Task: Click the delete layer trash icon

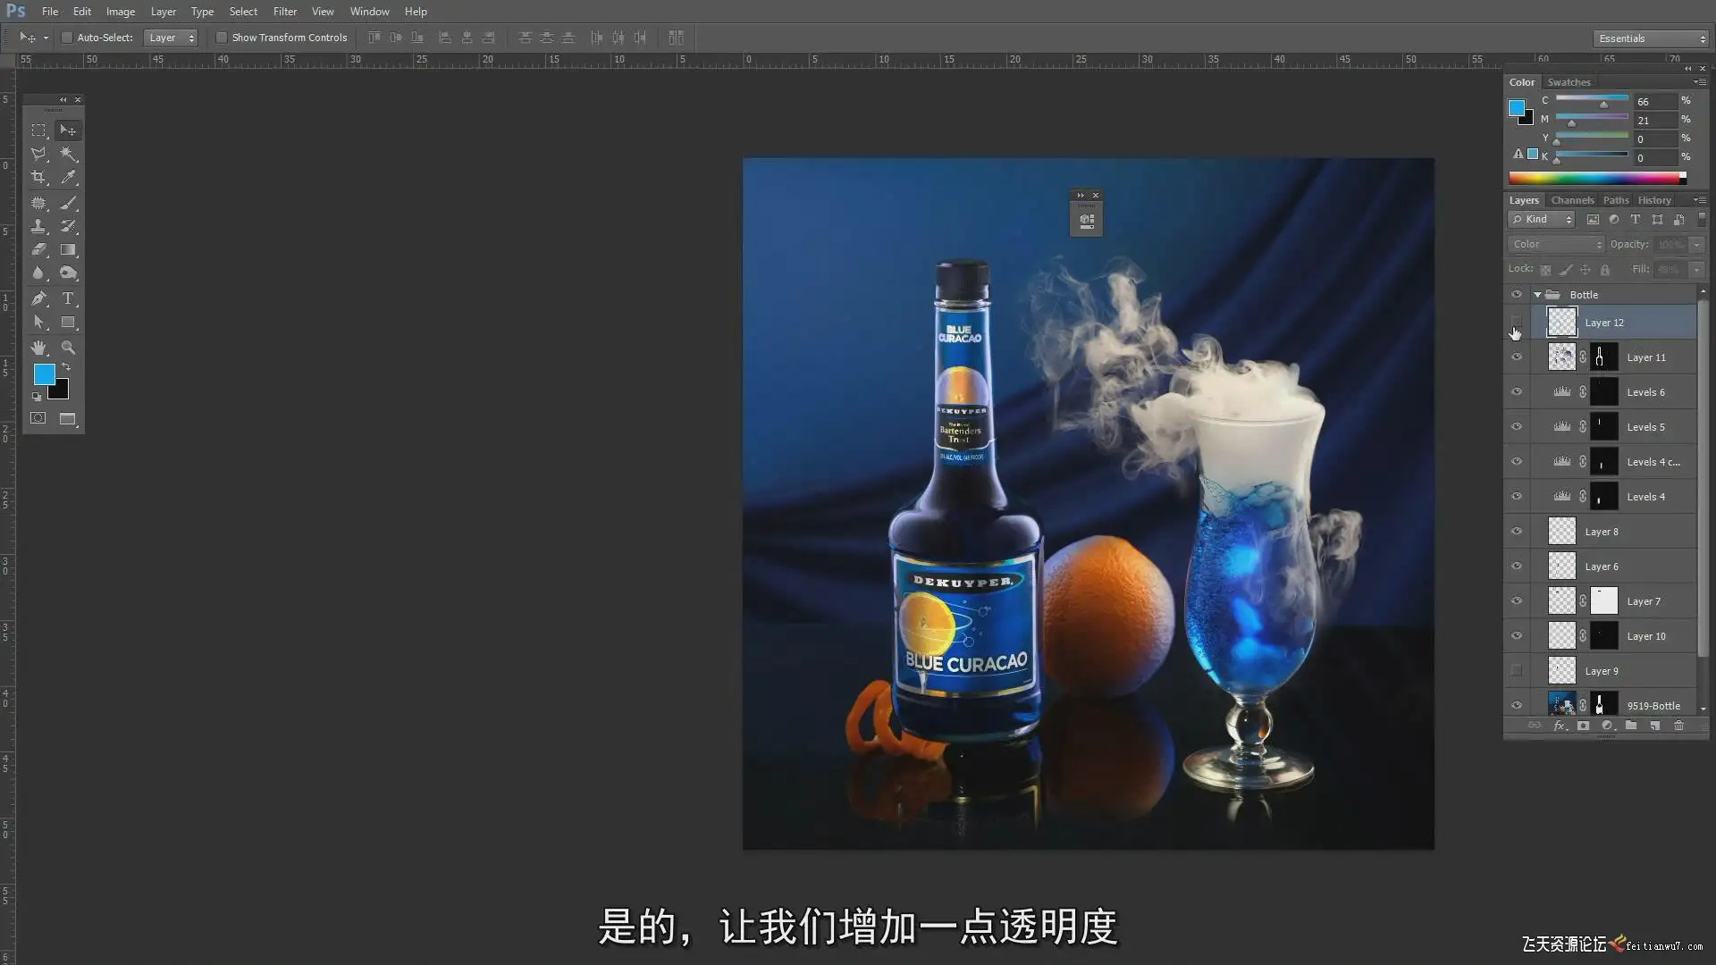Action: [1678, 726]
